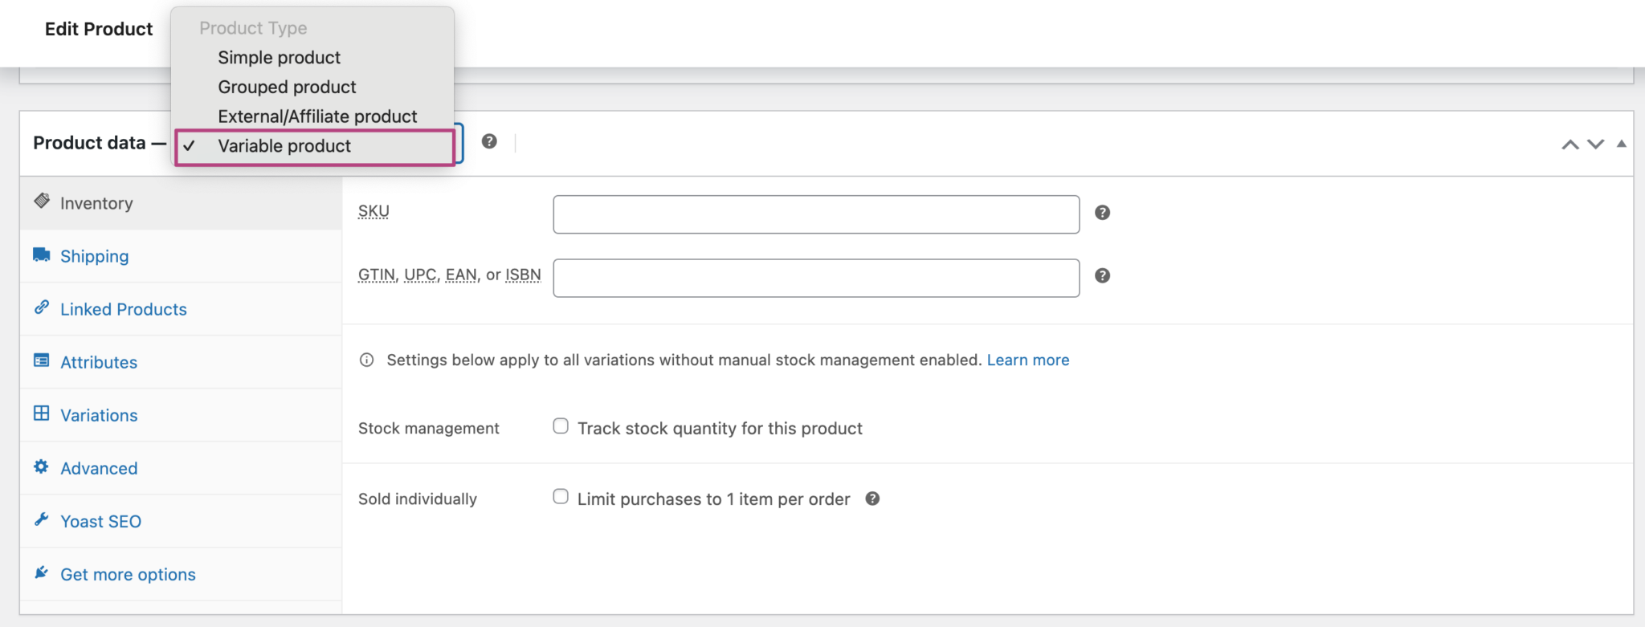
Task: Open the Shipping tab
Action: point(181,256)
